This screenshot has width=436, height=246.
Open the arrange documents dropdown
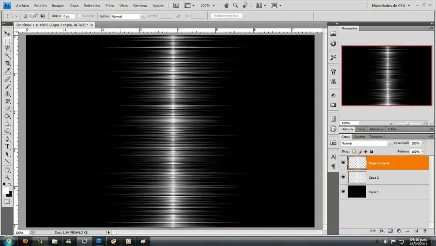[x=261, y=5]
